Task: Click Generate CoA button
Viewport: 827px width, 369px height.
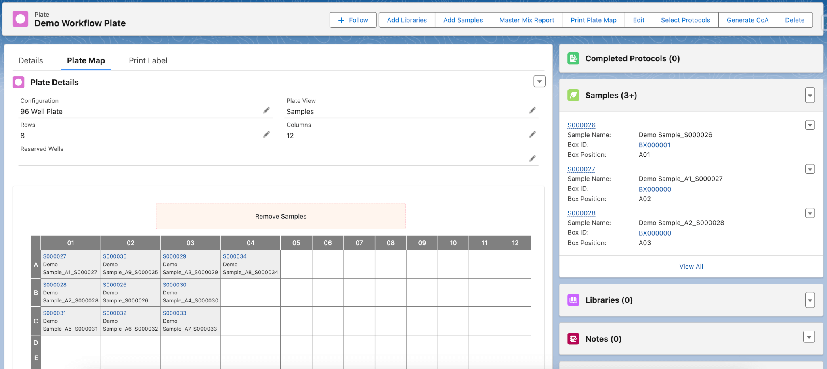Action: [747, 20]
